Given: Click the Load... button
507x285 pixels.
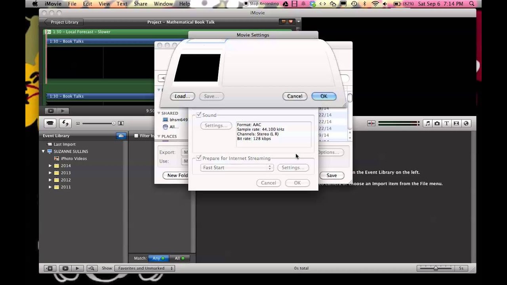Looking at the screenshot, I should pyautogui.click(x=182, y=96).
